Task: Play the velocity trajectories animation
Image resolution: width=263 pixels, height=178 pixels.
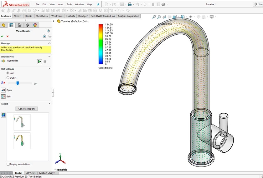Action: pos(39,62)
